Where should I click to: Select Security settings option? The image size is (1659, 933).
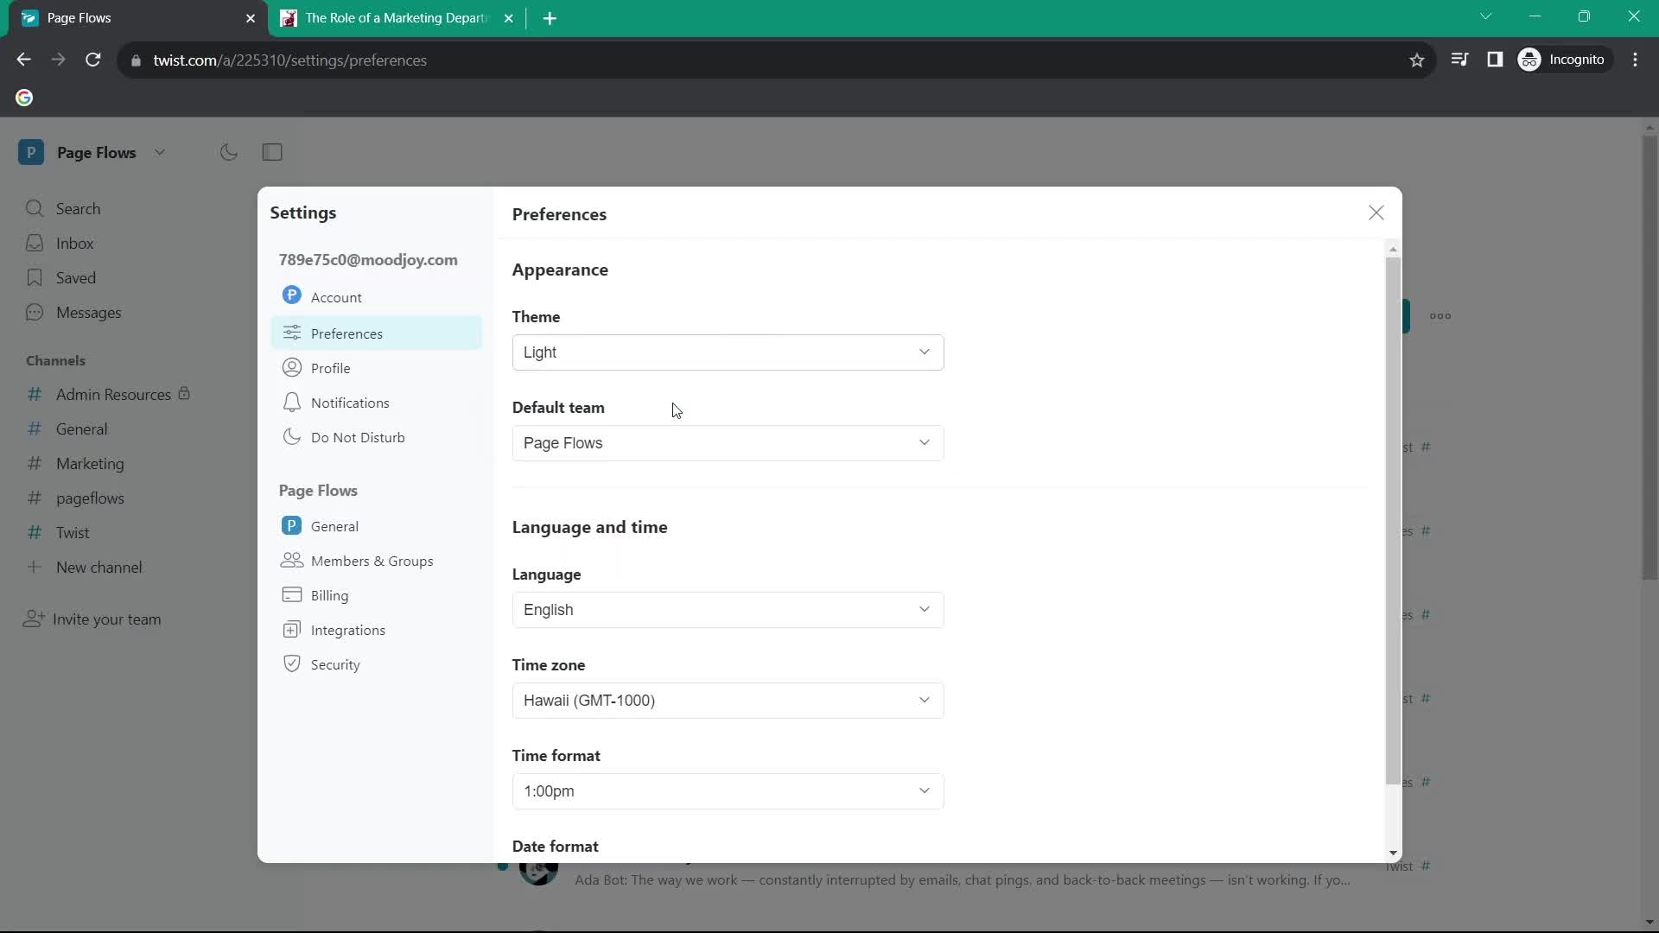click(x=335, y=664)
